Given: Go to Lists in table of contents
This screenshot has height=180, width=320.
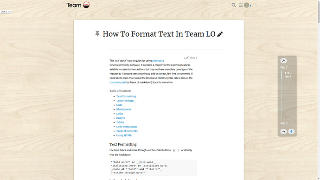Looking at the screenshot, I should click(x=119, y=105).
